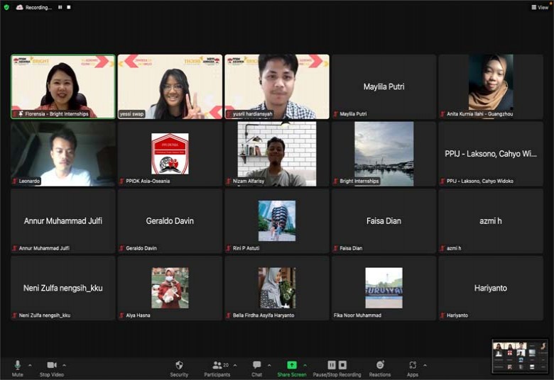This screenshot has width=554, height=380.
Task: Expand audio options arrow beside Mute
Action: click(x=31, y=365)
